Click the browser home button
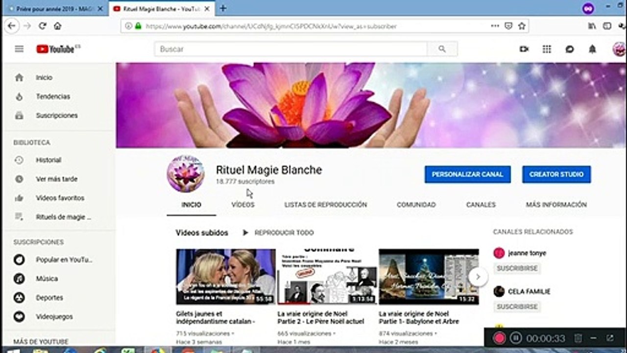Image resolution: width=627 pixels, height=353 pixels. (x=58, y=26)
